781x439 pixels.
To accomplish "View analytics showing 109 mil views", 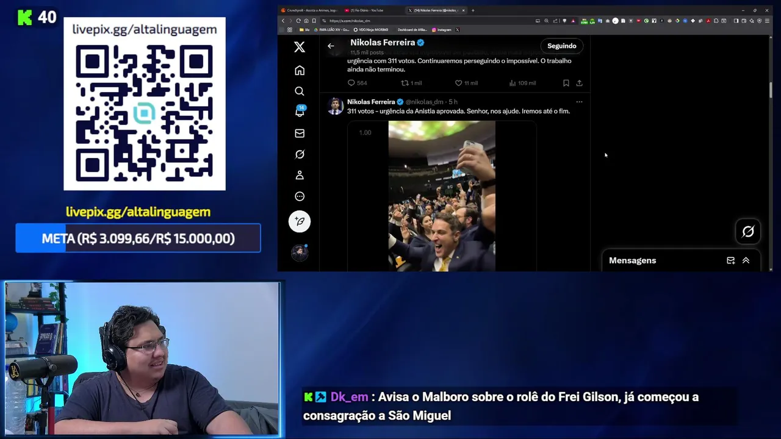I will 522,83.
